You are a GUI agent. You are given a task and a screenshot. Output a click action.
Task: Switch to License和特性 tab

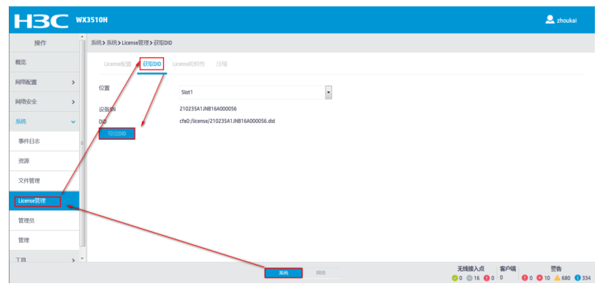[x=189, y=64]
